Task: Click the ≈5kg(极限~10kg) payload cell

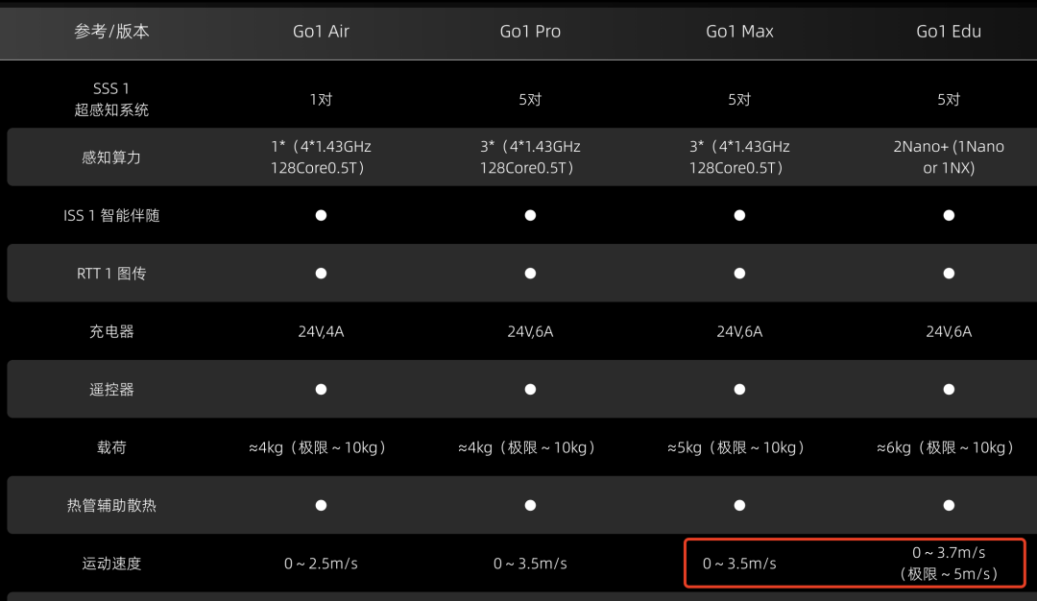Action: [x=736, y=447]
